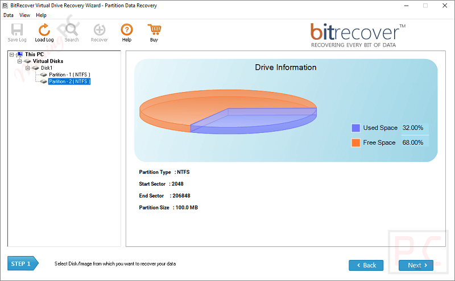Click the Drive Information heading
The height and width of the screenshot is (281, 455).
[x=286, y=68]
